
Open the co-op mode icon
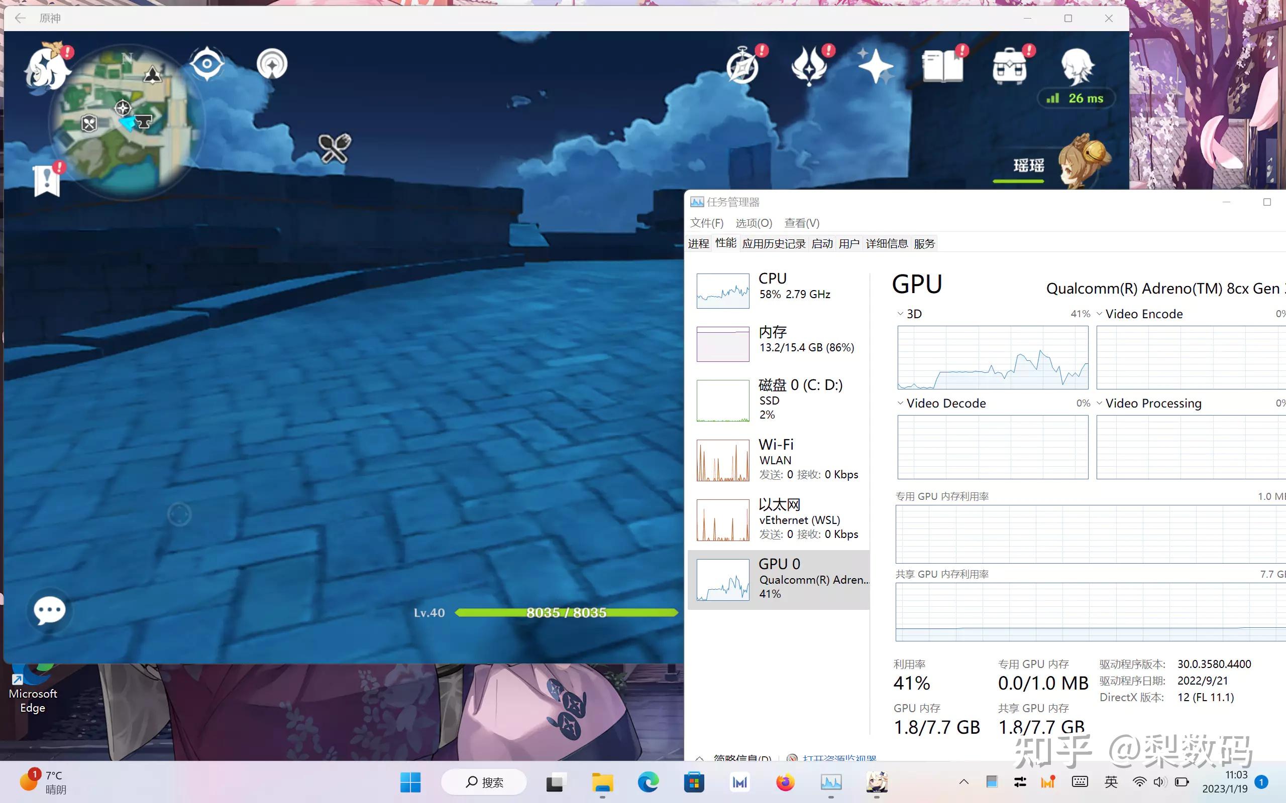click(x=272, y=64)
